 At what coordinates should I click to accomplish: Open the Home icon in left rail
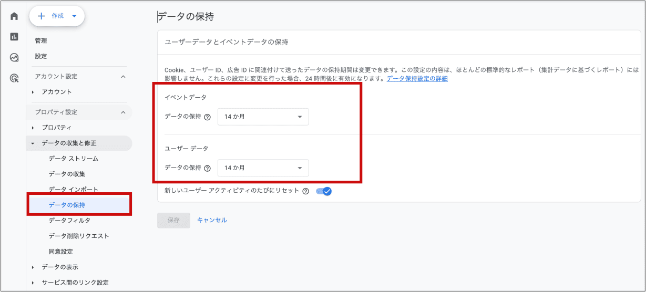pos(14,16)
